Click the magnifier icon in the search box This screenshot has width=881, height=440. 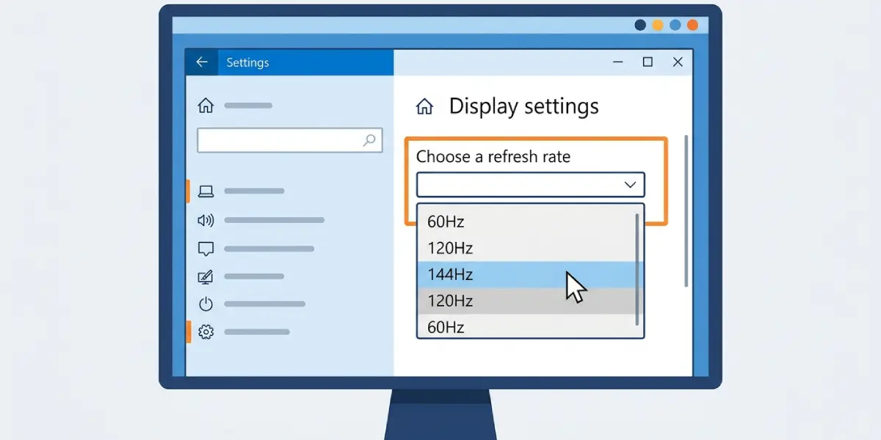[370, 140]
